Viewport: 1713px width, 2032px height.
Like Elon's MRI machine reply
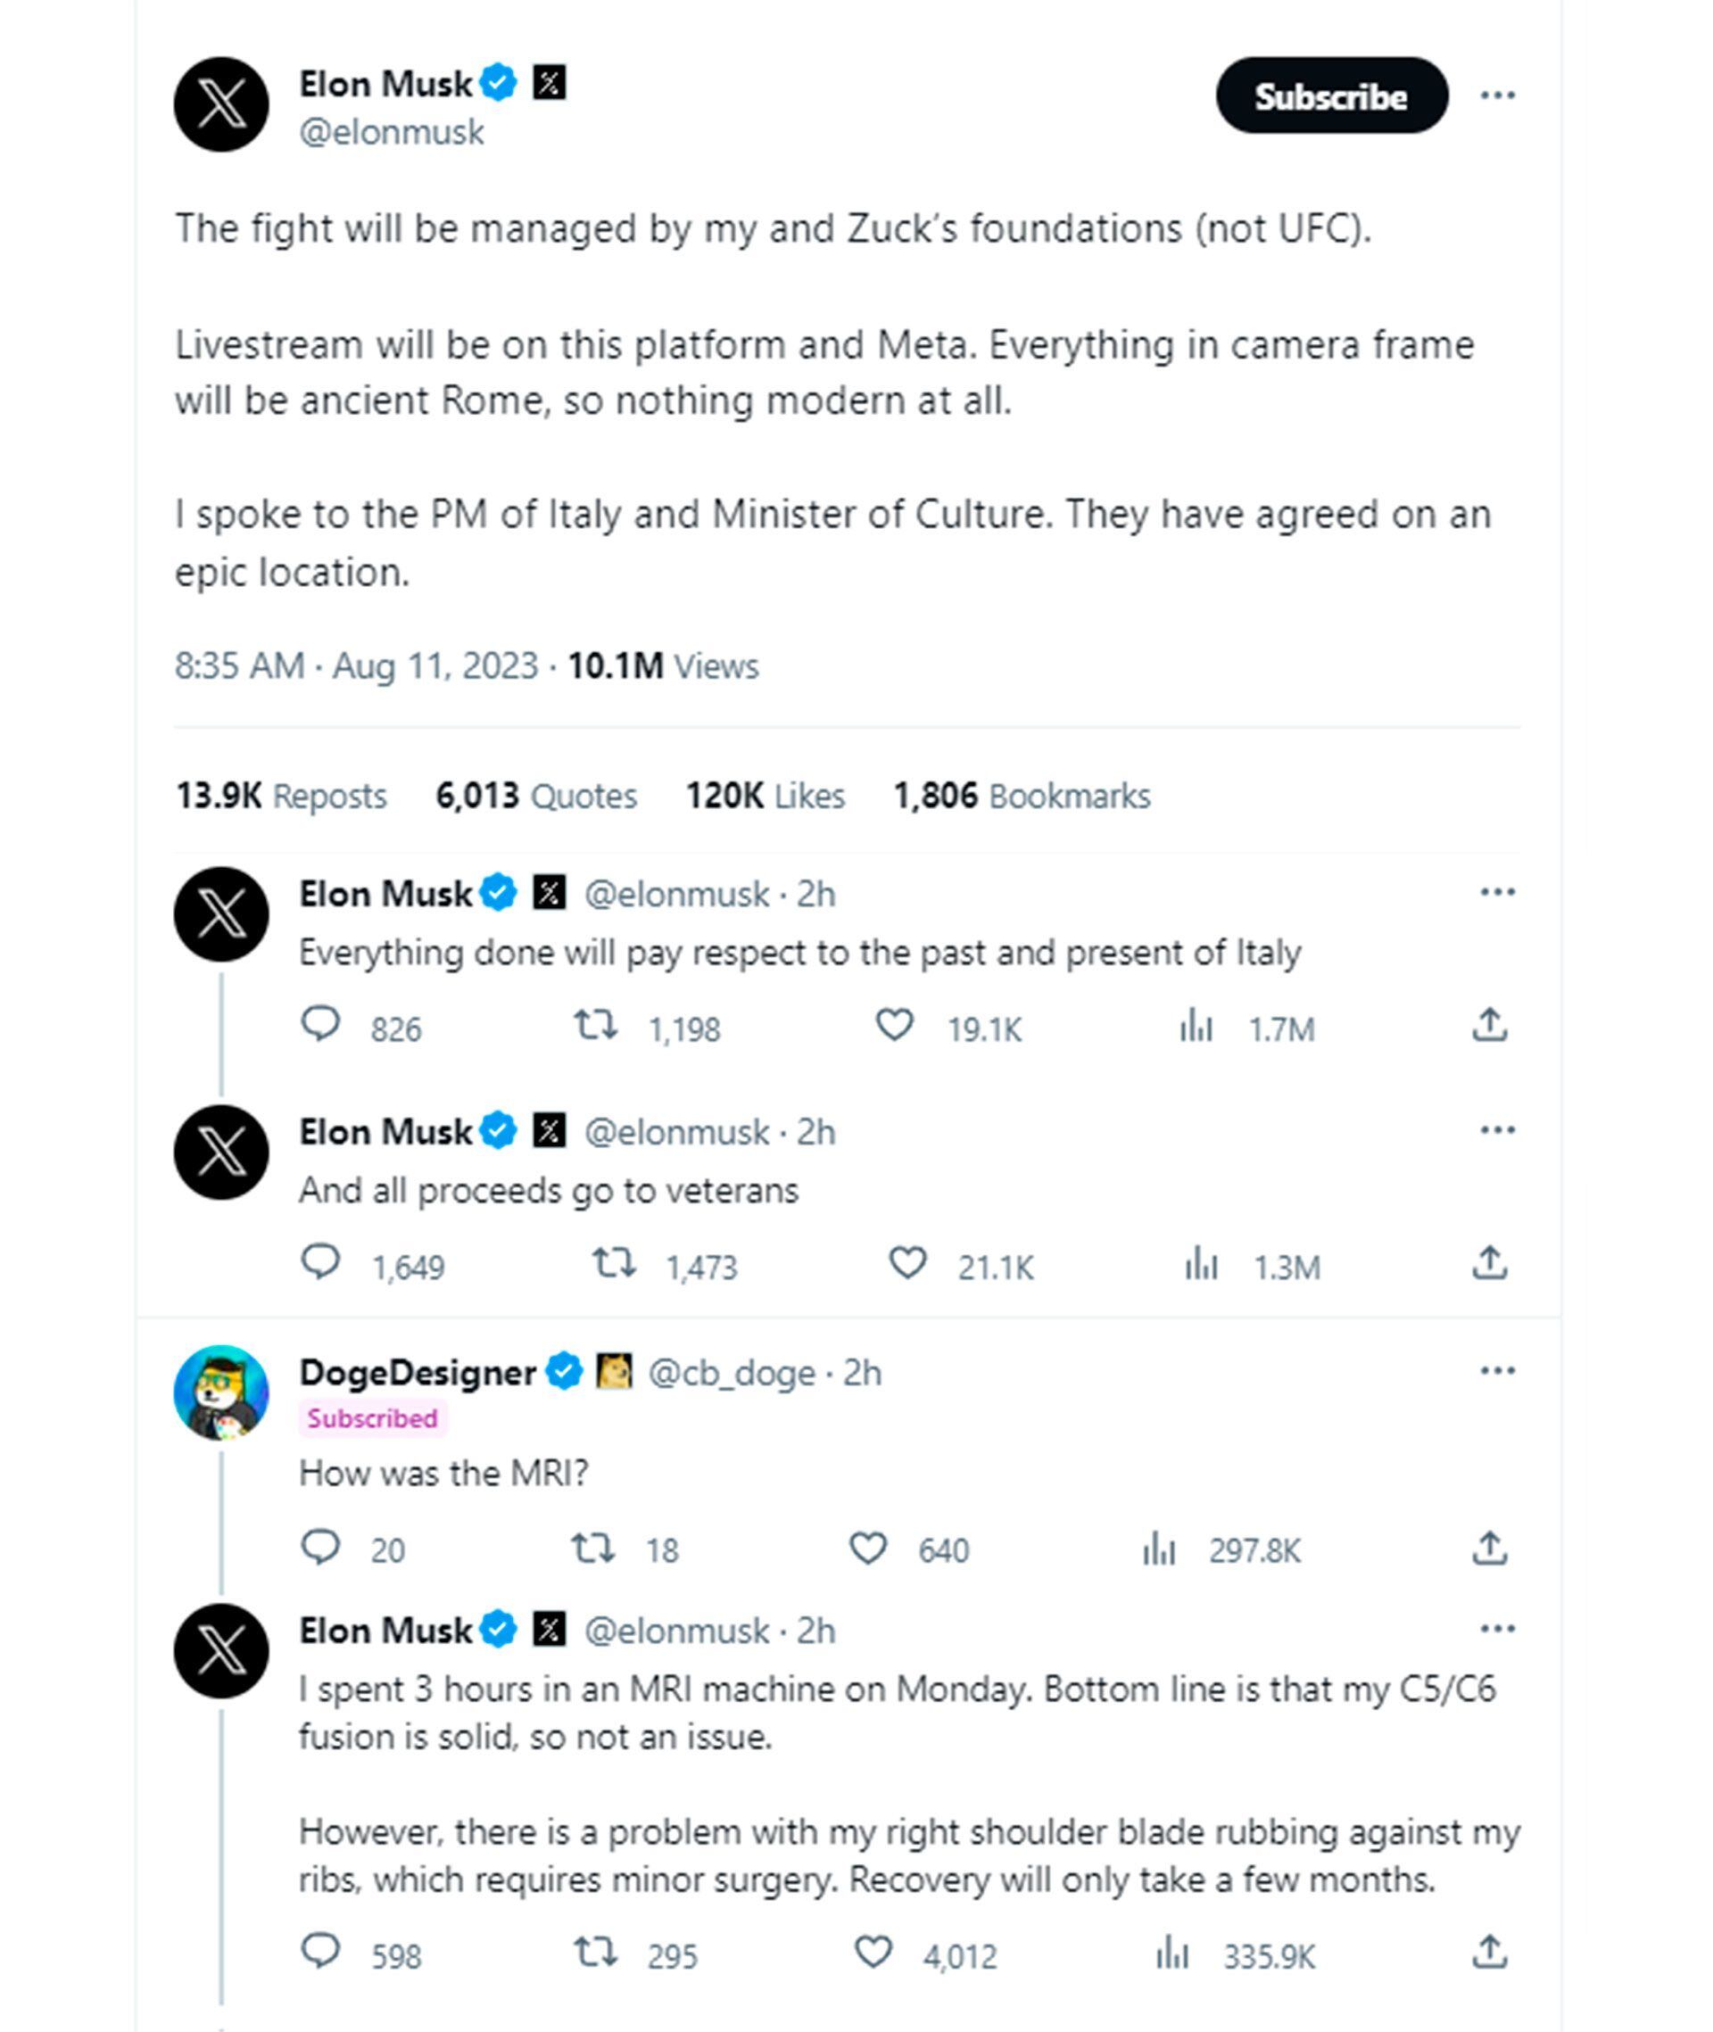pos(872,1952)
